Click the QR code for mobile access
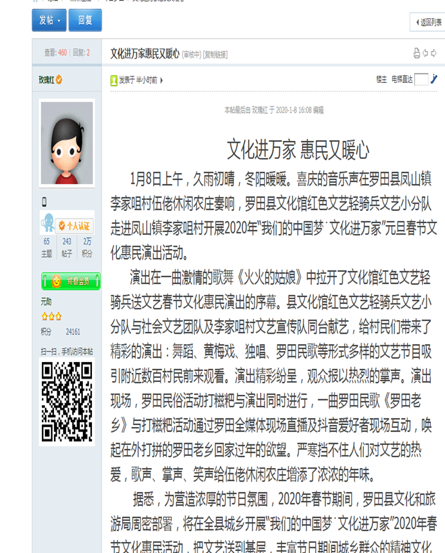Viewport: 445px width, 553px height. [x=67, y=402]
